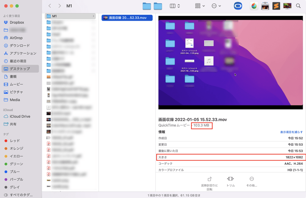Select the 画面収録 20....52.33.mov file
This screenshot has height=198, width=306.
pos(127,18)
